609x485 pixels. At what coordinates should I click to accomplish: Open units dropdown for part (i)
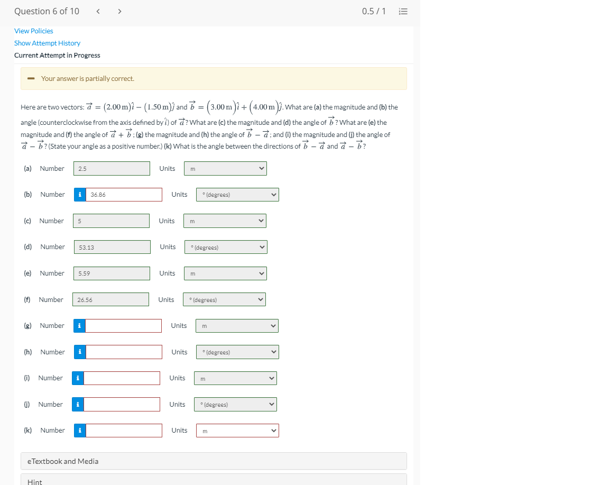235,378
